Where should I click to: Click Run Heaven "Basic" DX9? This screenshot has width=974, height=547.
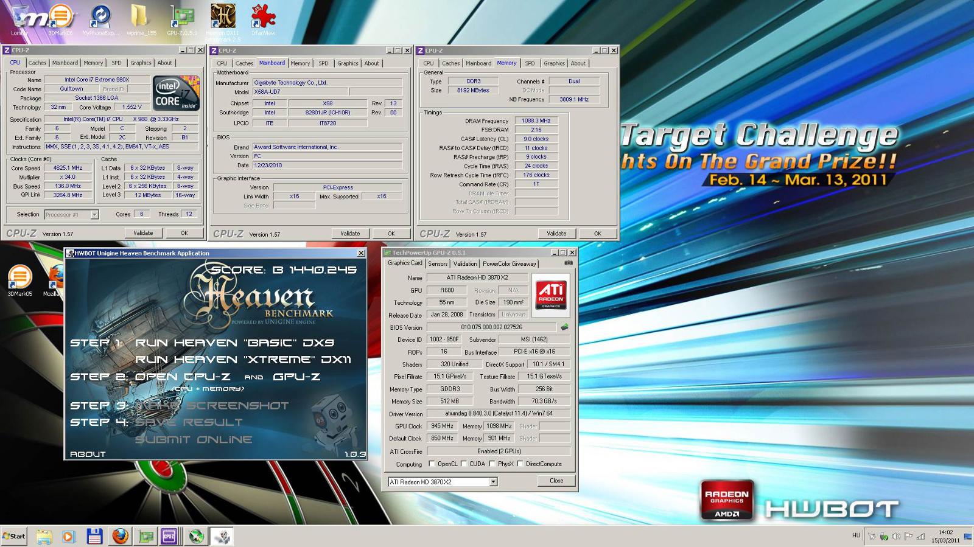[234, 343]
